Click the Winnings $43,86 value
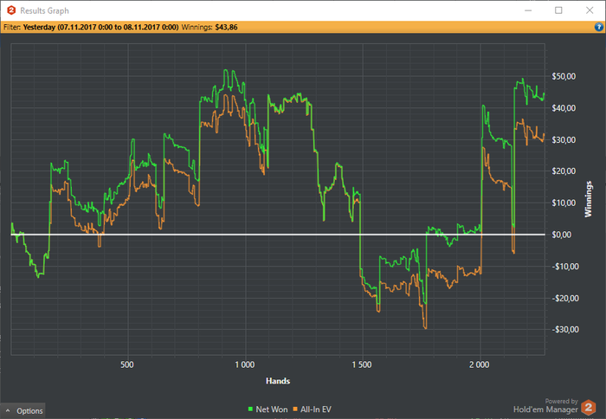606x419 pixels. click(227, 27)
